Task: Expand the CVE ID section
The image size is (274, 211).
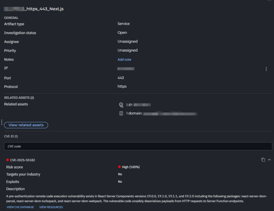Action: 11,136
